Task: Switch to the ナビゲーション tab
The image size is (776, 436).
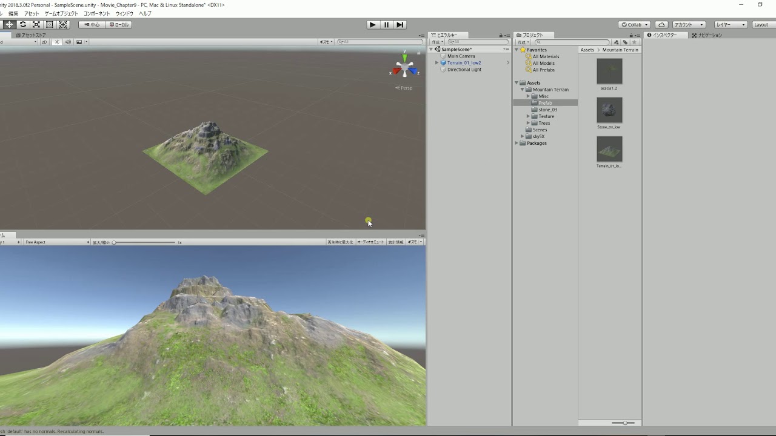Action: (707, 35)
